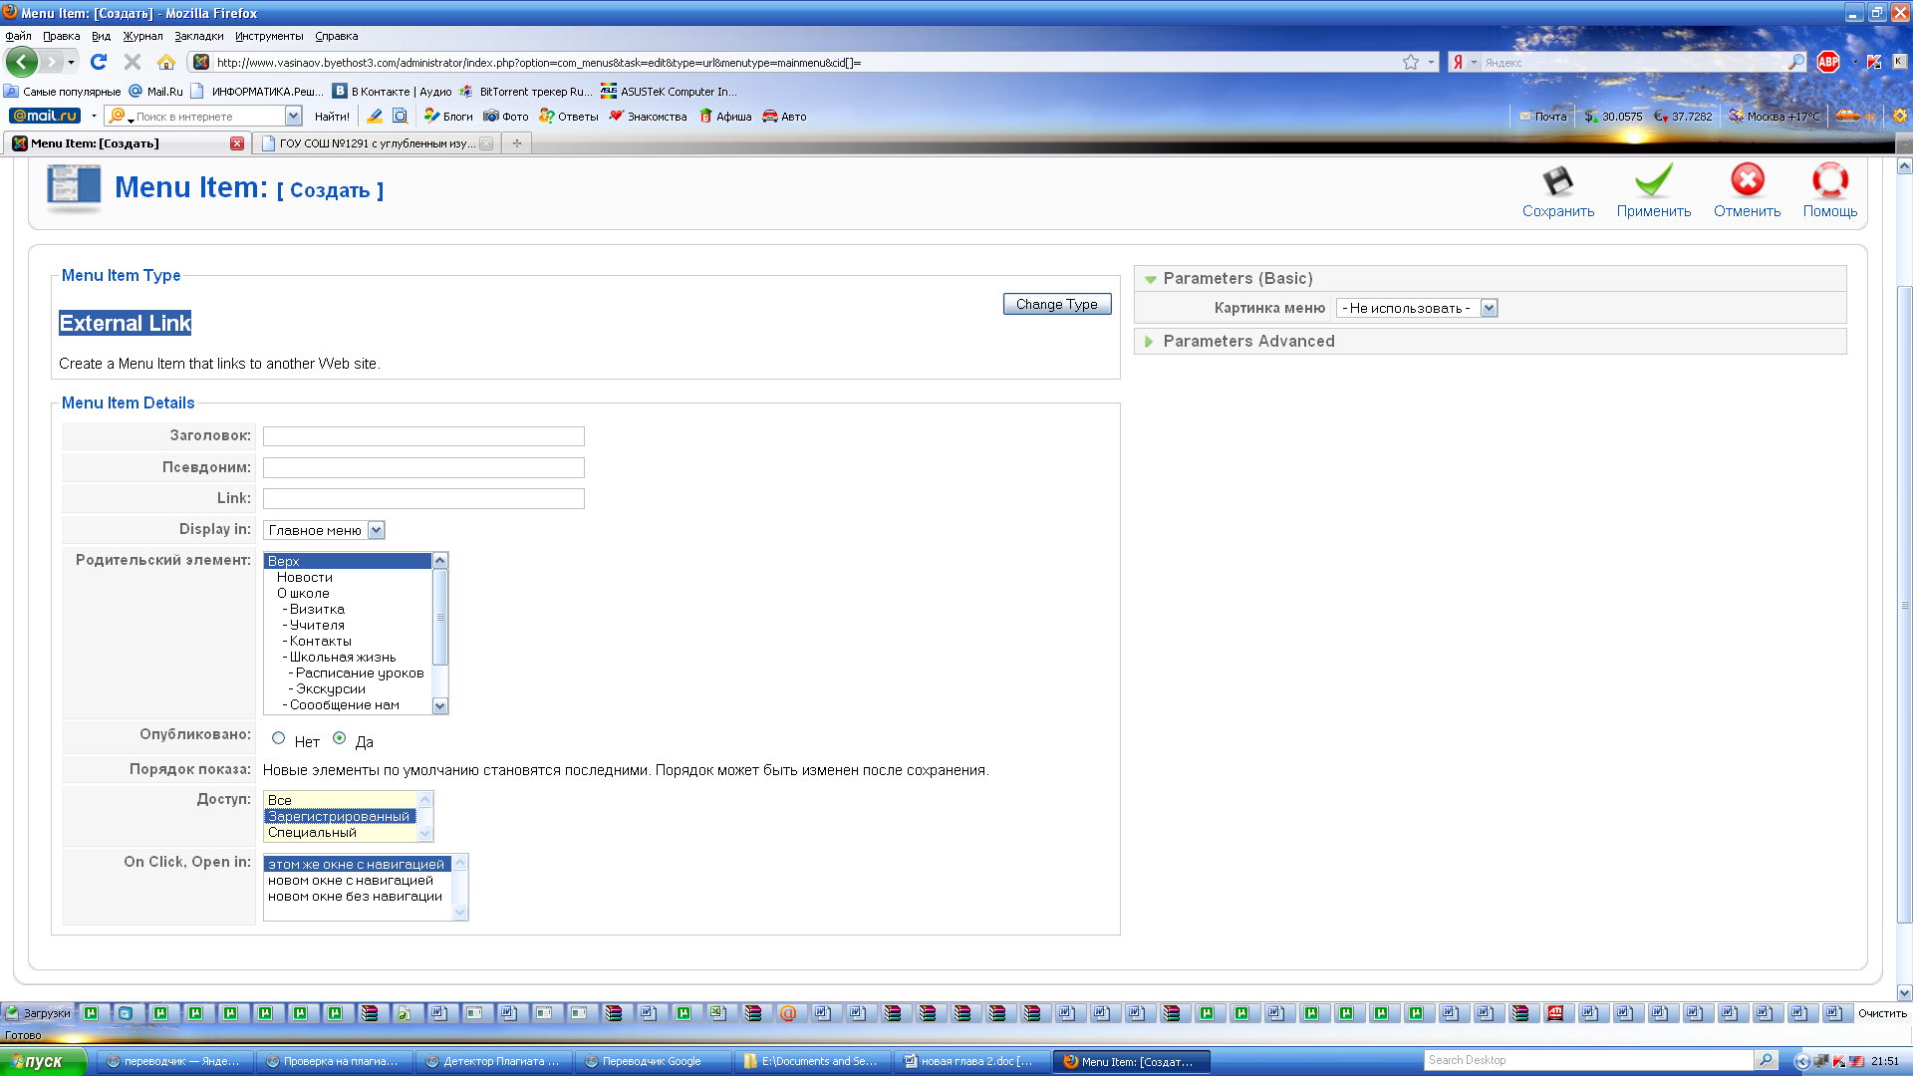The image size is (1913, 1076).
Task: Click the Отменить red cancel icon
Action: coord(1747,180)
